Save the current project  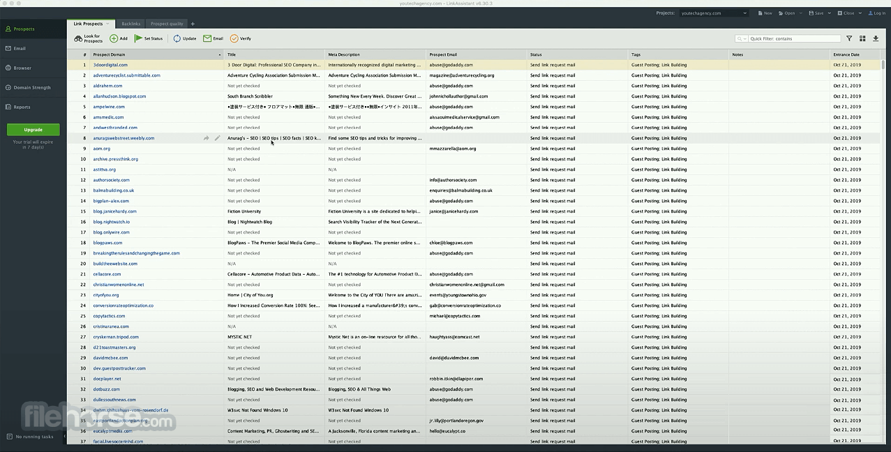816,13
